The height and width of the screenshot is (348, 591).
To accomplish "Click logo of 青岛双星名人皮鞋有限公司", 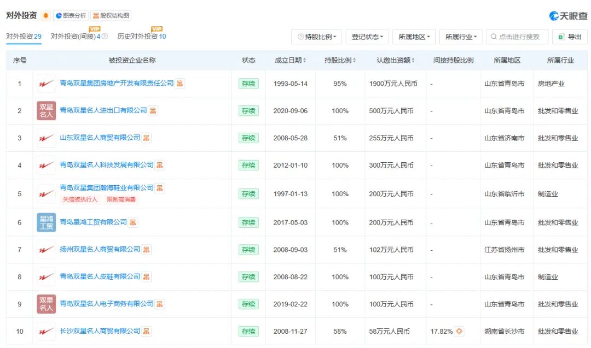I will point(46,277).
